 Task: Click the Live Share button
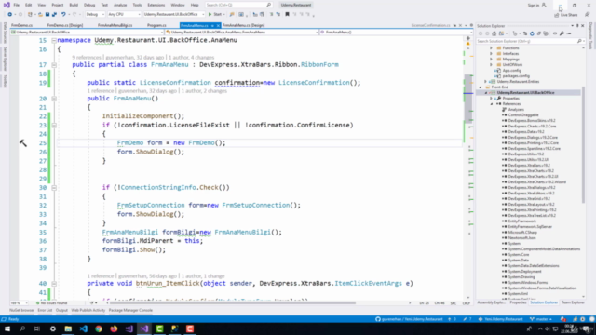[566, 15]
